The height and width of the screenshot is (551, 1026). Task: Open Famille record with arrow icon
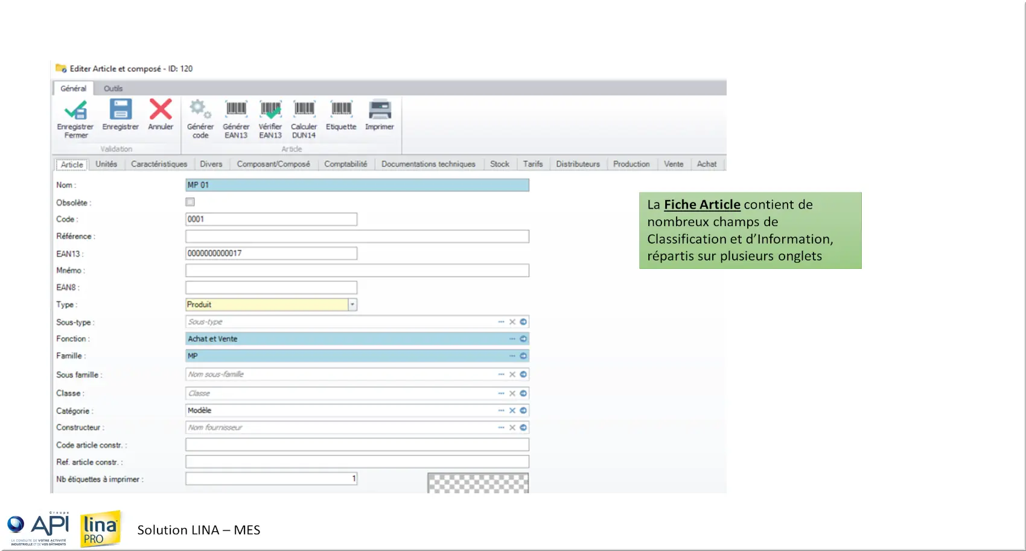523,356
